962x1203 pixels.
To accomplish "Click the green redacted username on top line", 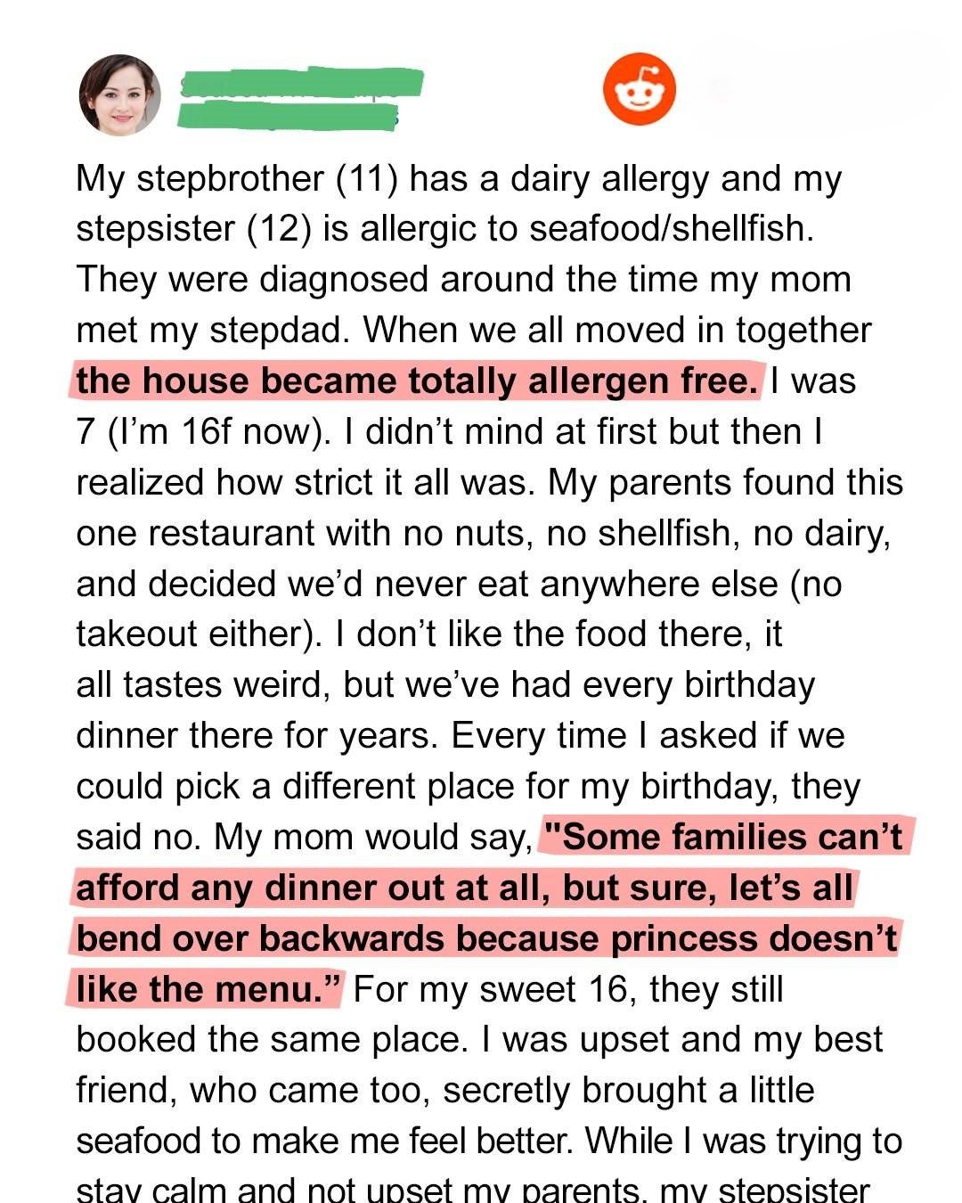I will (301, 82).
